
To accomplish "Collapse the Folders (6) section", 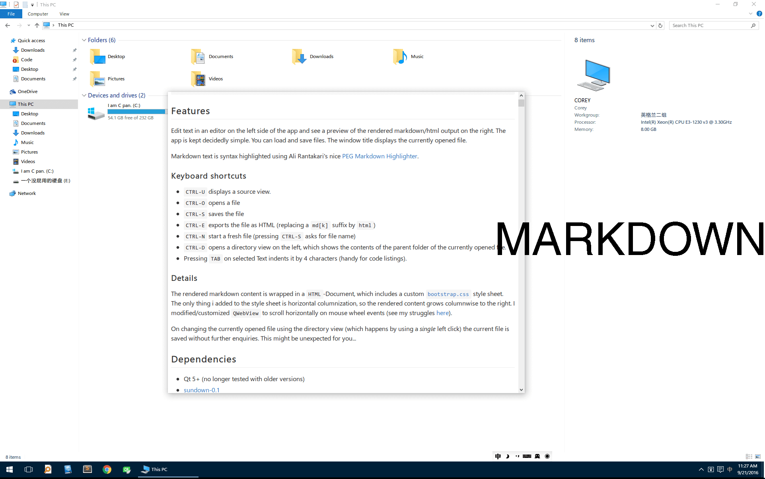I will (84, 40).
